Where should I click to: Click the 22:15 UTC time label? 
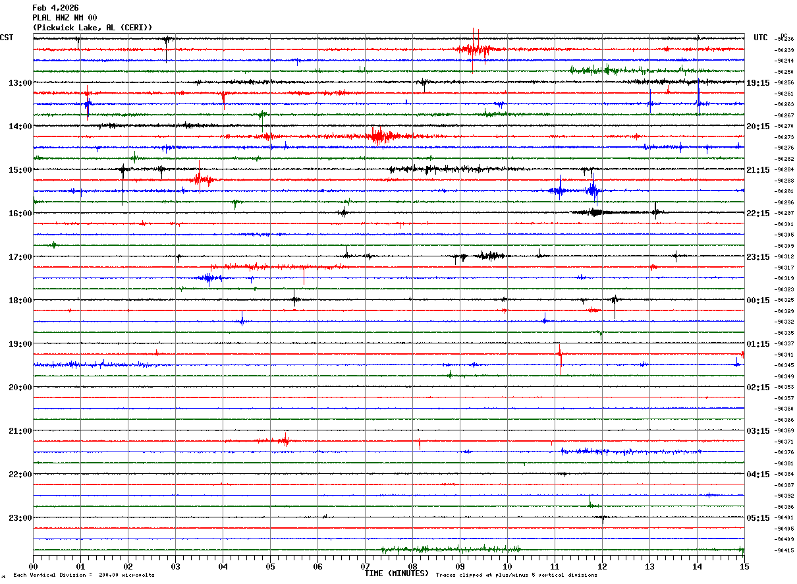[758, 213]
